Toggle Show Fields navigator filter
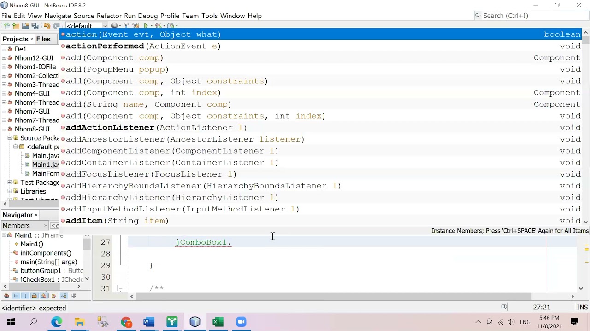This screenshot has width=590, height=331. (x=16, y=296)
